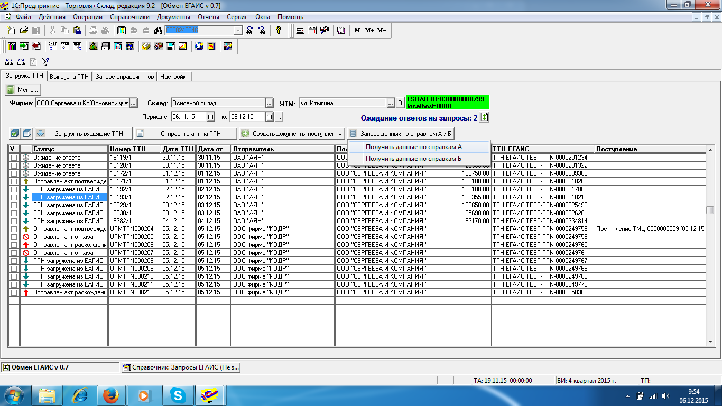Click the open book icon in toolbar
This screenshot has height=406, width=722.
tap(341, 31)
